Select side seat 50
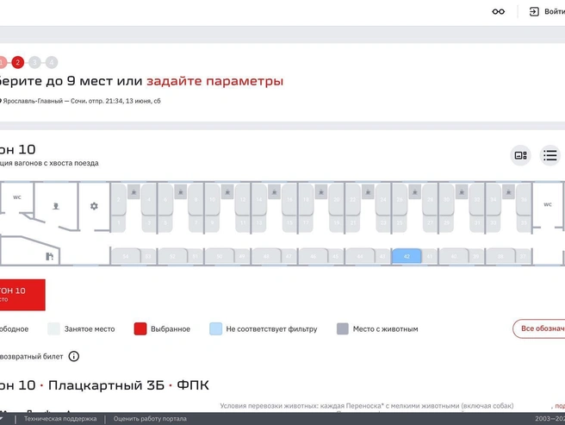The height and width of the screenshot is (425, 565). coord(219,256)
